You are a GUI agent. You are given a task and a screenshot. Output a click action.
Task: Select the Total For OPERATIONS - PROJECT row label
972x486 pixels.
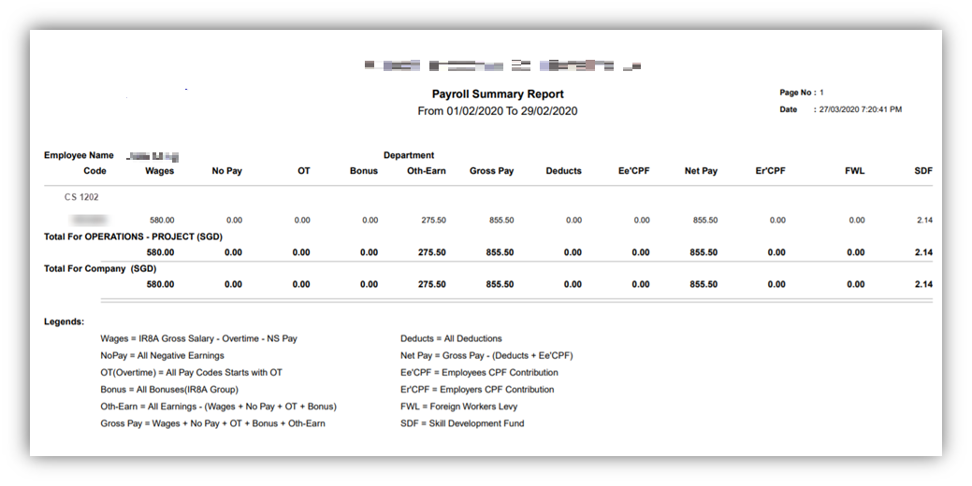pos(133,236)
